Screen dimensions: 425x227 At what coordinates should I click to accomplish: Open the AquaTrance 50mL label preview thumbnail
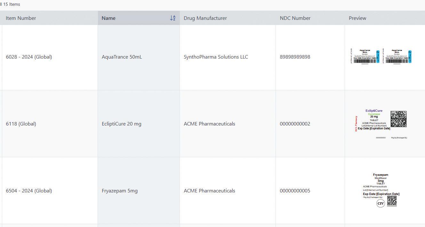click(x=381, y=57)
